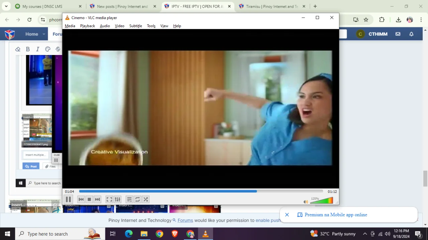This screenshot has height=240, width=428.
Task: Open browser downloads
Action: tap(398, 20)
